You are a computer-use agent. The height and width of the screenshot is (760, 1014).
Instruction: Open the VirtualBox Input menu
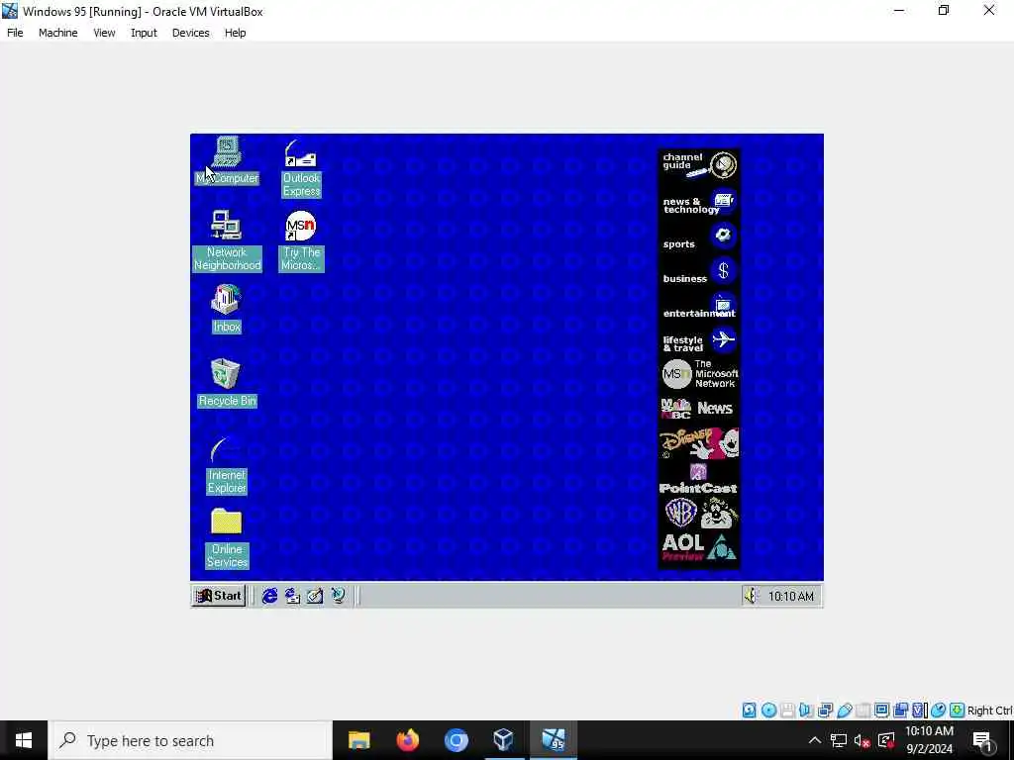tap(144, 33)
